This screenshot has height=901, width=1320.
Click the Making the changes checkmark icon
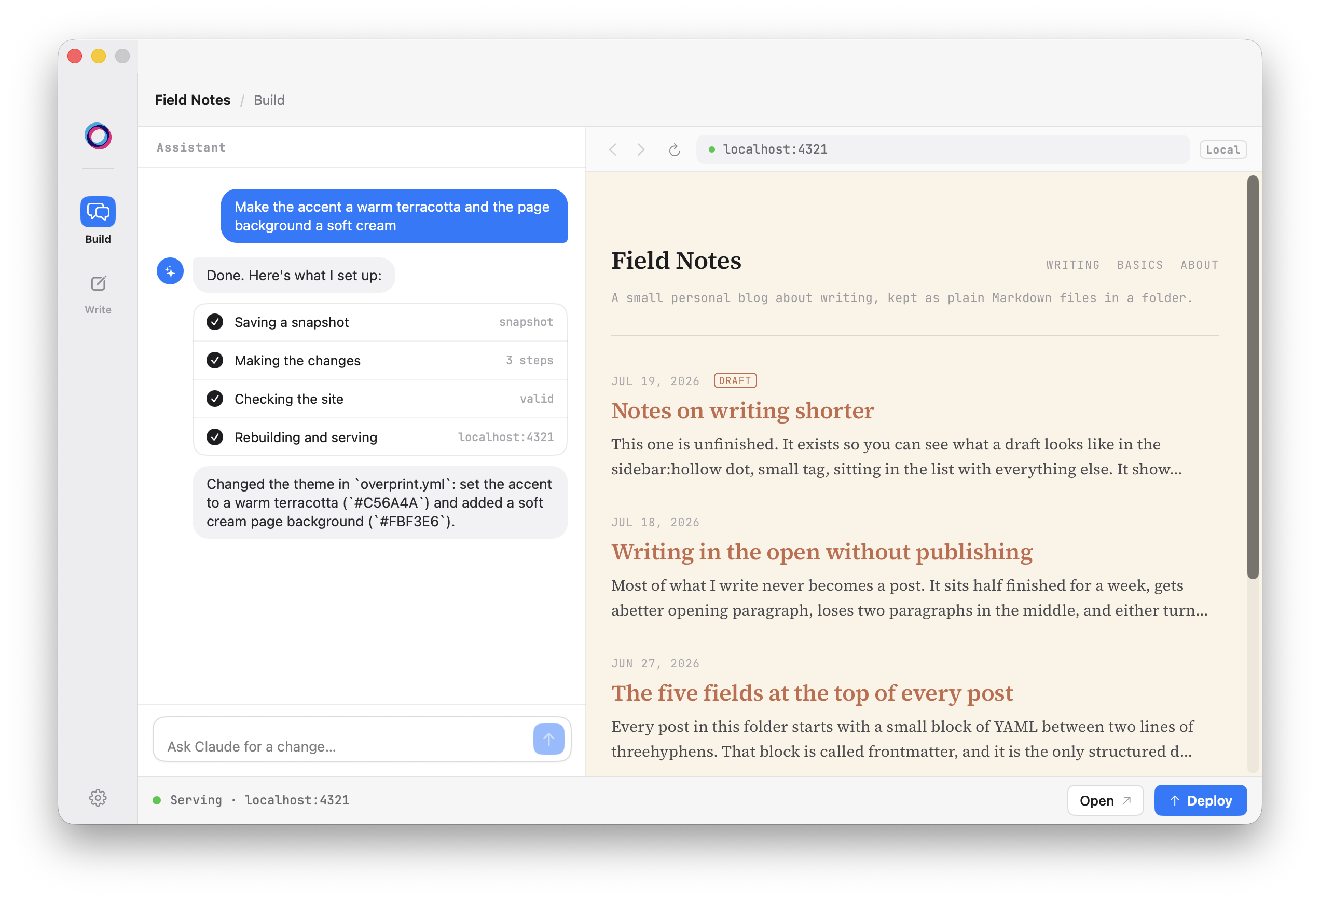click(215, 360)
